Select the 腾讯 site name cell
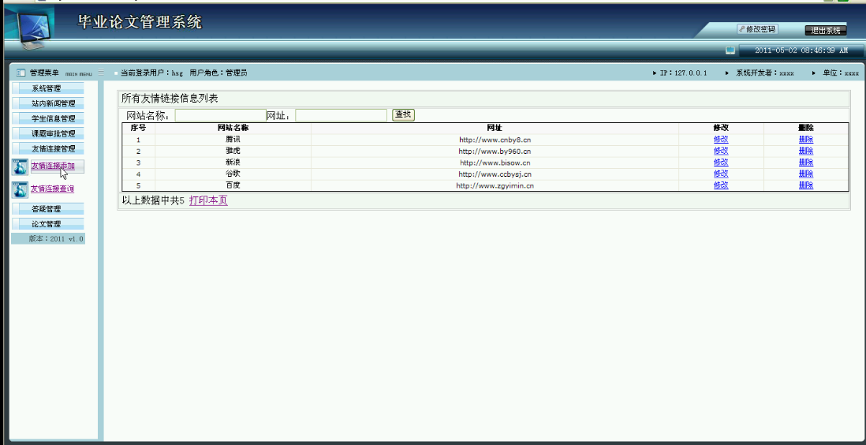Viewport: 866px width, 445px height. tap(233, 140)
